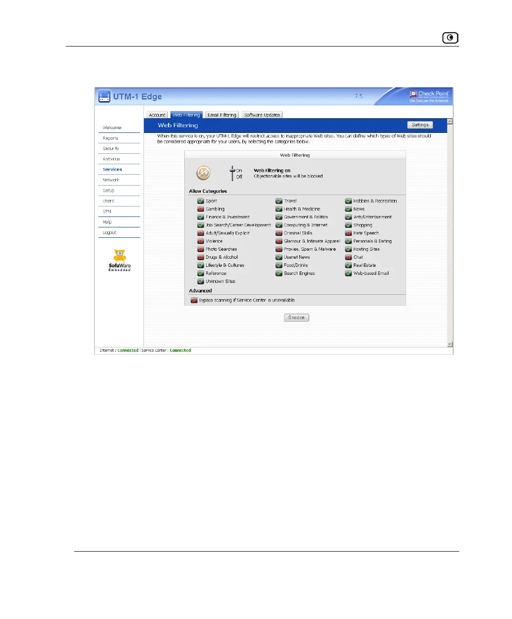
Task: Allow the Violence category
Action: pyautogui.click(x=200, y=241)
